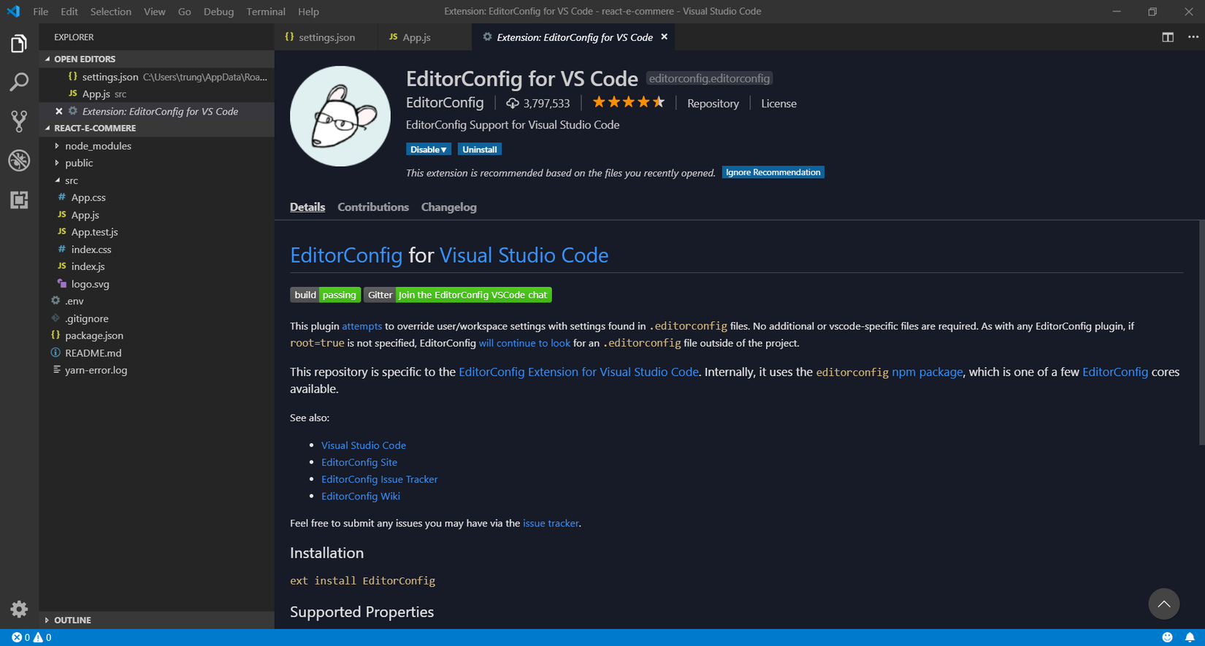This screenshot has height=646, width=1205.
Task: Open the Help menu
Action: click(x=308, y=12)
